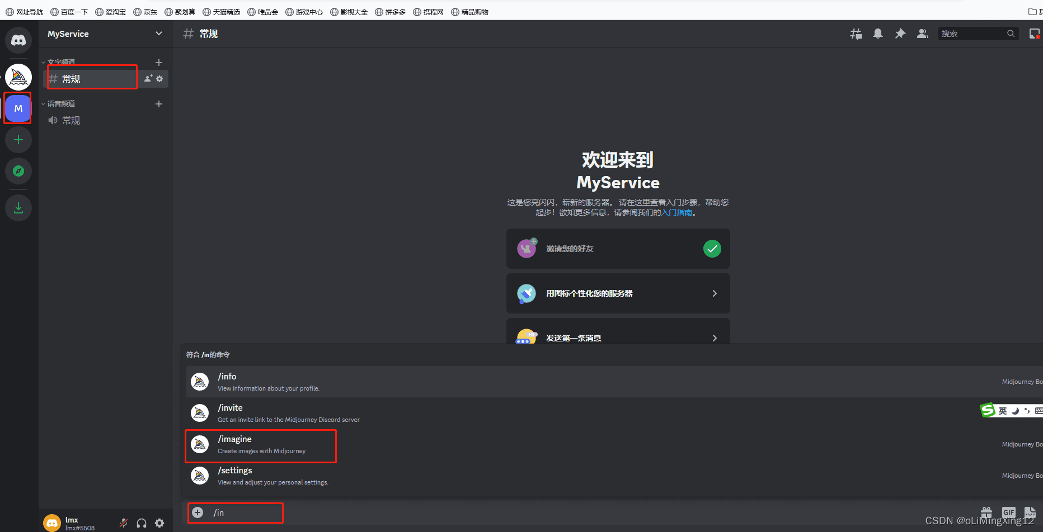Toggle member list icon
The height and width of the screenshot is (532, 1043).
(x=923, y=34)
